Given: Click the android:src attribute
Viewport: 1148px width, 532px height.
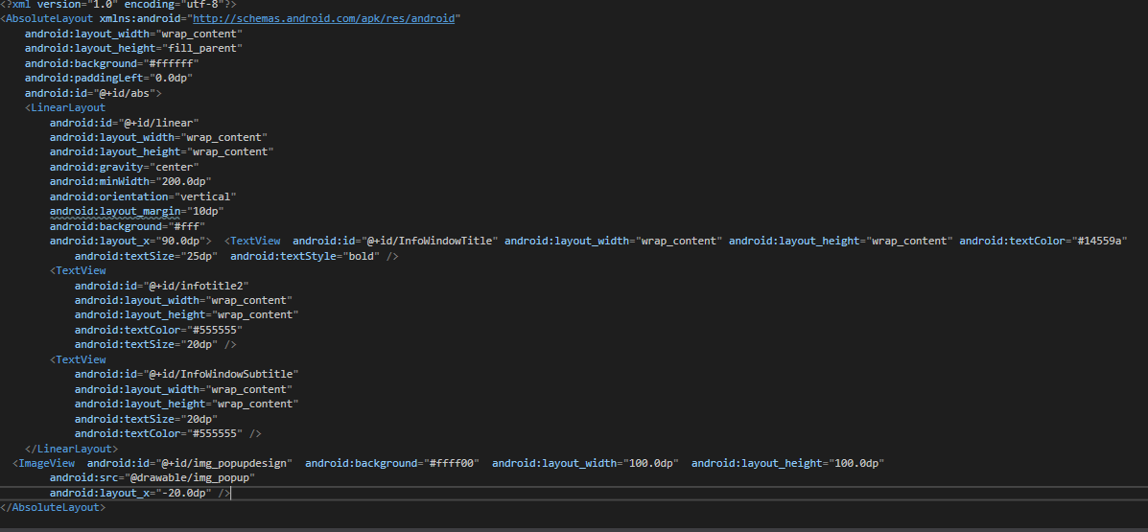Looking at the screenshot, I should 82,478.
